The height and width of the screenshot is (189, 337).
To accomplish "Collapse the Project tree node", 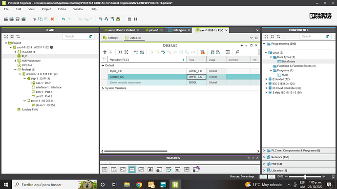I will pyautogui.click(x=6, y=43).
